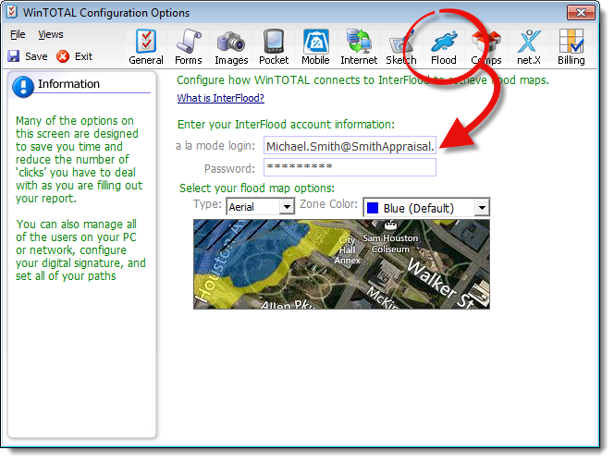Click the blue Information icon
614x462 pixels.
pyautogui.click(x=23, y=87)
